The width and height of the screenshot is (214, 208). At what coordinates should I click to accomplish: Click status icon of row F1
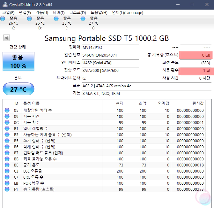coord(7,189)
